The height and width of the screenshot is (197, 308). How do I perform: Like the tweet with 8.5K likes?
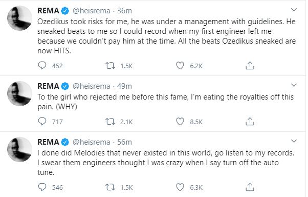[180, 122]
